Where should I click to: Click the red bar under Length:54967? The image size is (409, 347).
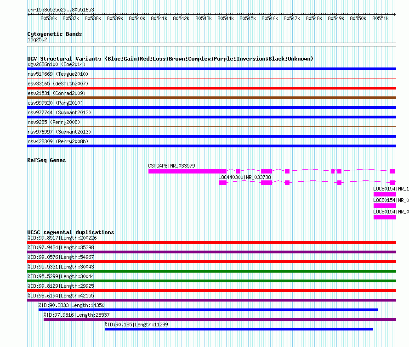coord(211,262)
